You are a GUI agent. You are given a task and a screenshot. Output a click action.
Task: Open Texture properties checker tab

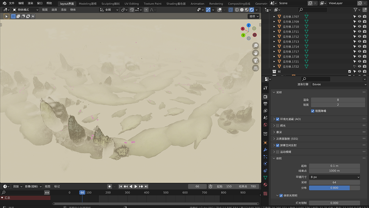click(x=265, y=193)
